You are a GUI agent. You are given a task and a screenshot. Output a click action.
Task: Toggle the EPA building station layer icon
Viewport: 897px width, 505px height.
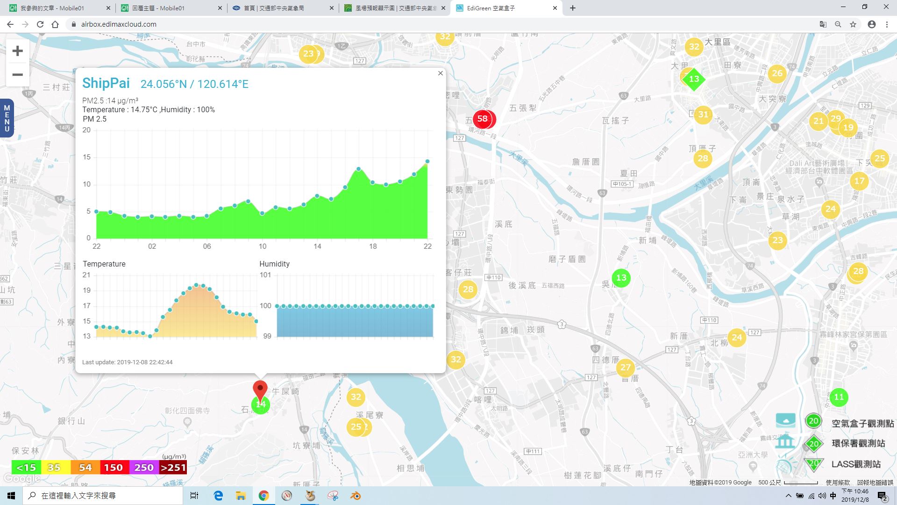[x=785, y=442]
